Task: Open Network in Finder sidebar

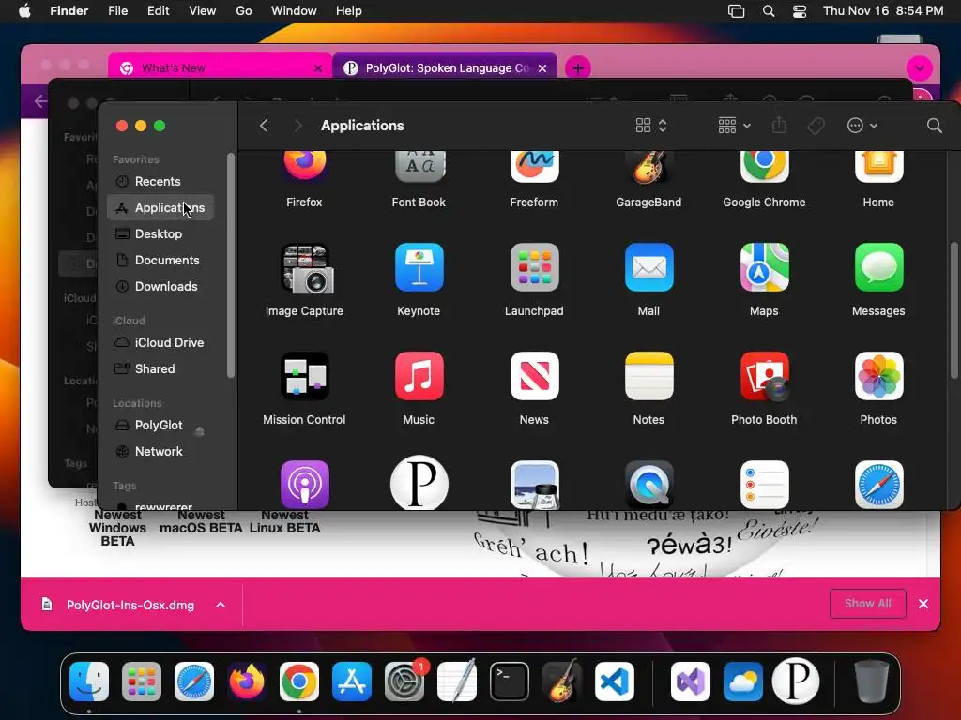Action: coord(160,451)
